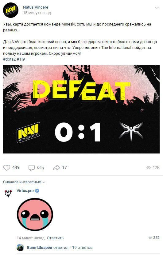Viewport: 163px width, 255px height.
Task: Open the post comments via the speech bubble icon
Action: [x=32, y=168]
